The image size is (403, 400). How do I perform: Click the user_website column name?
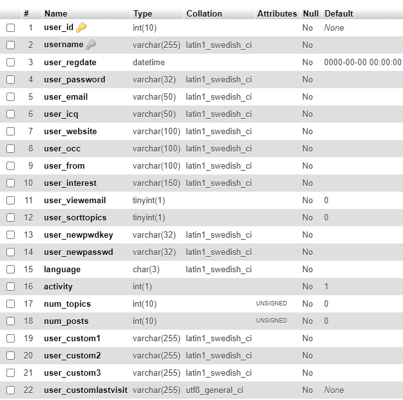tap(70, 132)
